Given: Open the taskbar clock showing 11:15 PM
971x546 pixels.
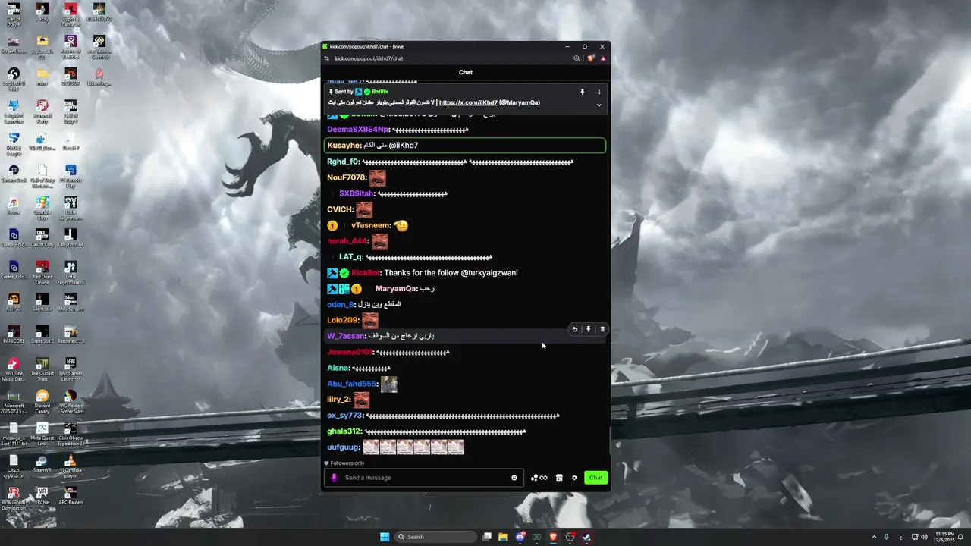Looking at the screenshot, I should [945, 537].
